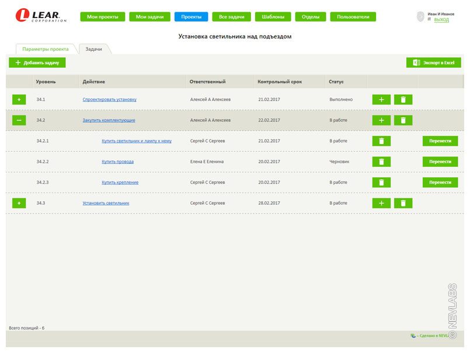Click the Lear Corporation logo

41,16
